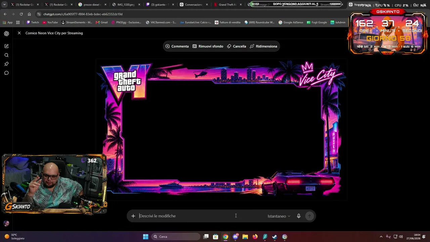
Task: Open the Ridimensiona resize option
Action: pos(263,46)
